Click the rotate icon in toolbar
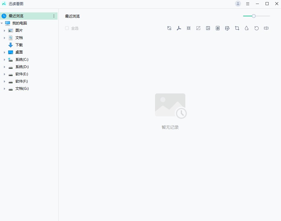This screenshot has height=221, width=281. tap(256, 28)
